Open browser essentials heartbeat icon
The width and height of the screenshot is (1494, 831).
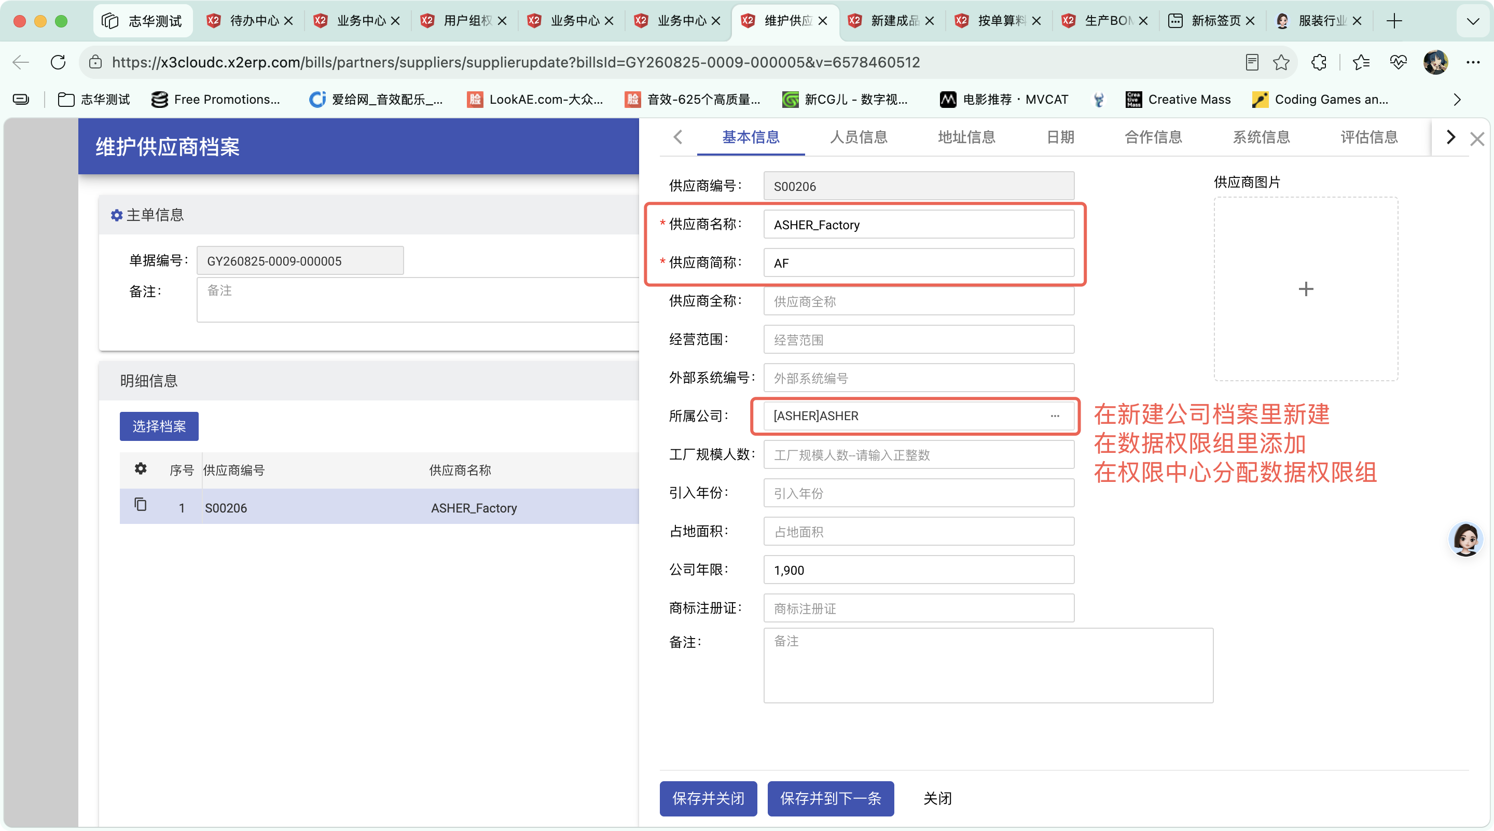pos(1398,62)
